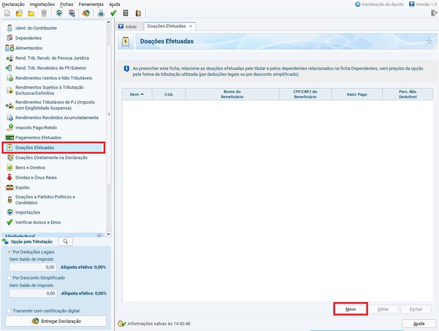
Task: Click the open declaration folder icon
Action: 19,13
